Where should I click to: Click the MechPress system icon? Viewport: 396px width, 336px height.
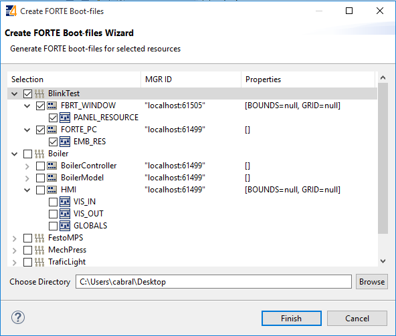[x=39, y=250]
